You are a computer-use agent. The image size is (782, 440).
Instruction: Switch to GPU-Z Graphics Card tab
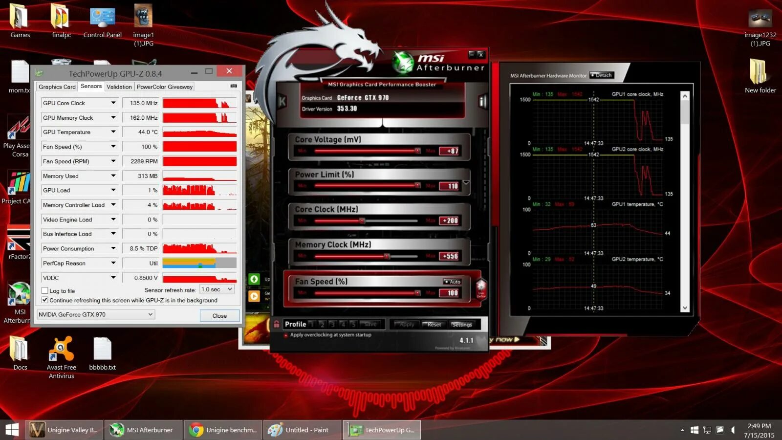point(57,87)
